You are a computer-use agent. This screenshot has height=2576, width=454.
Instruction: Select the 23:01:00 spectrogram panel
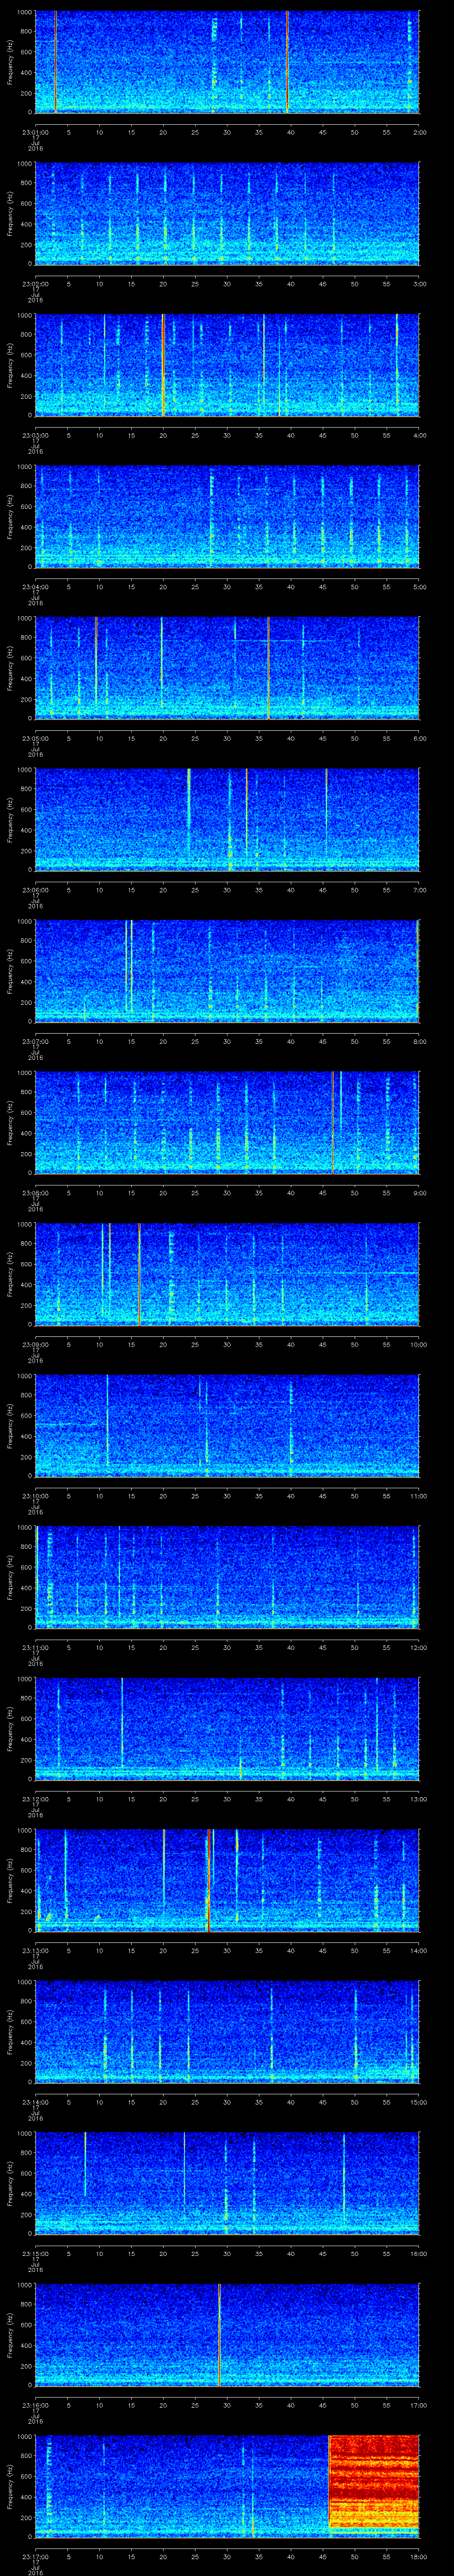227,62
